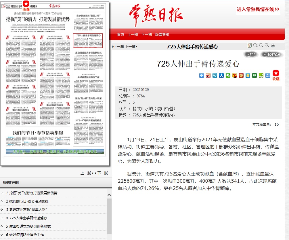
Task: Click the date value 20210129
Action: pos(141,90)
